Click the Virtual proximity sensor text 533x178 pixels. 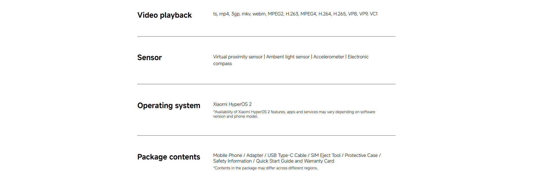tap(238, 57)
